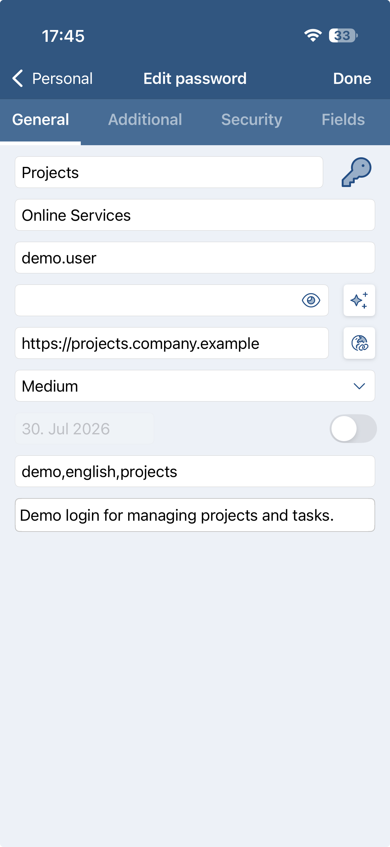Tap Done to save the password

point(352,78)
